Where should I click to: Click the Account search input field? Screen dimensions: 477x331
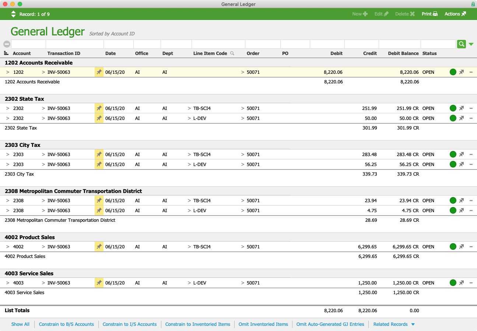(29, 44)
